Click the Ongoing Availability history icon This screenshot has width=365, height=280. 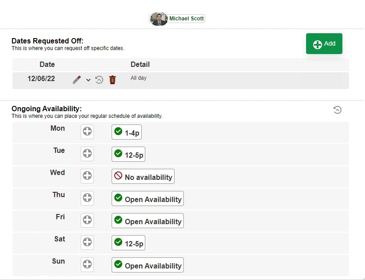(x=338, y=110)
